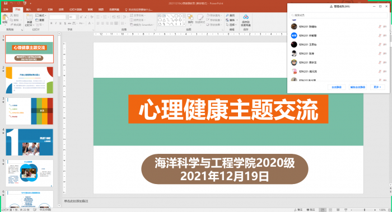Expand the shapes gallery more arrow
The image size is (392, 212).
[184, 24]
